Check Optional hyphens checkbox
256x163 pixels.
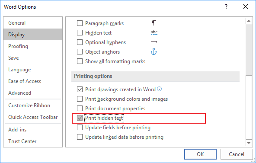80,42
